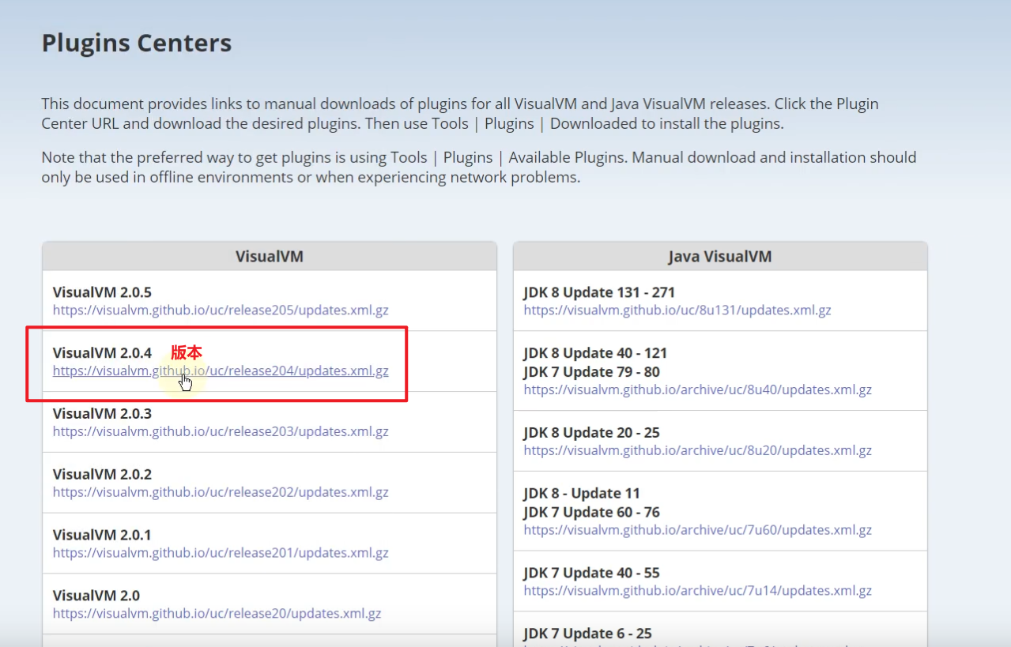The image size is (1011, 647).
Task: Click the 'JDK 7 Update 79 - 80' title
Action: (x=591, y=372)
